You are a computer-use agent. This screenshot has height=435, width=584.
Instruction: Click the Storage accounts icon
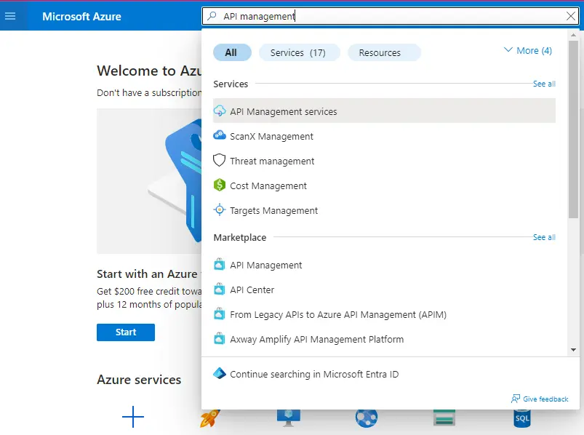click(444, 418)
